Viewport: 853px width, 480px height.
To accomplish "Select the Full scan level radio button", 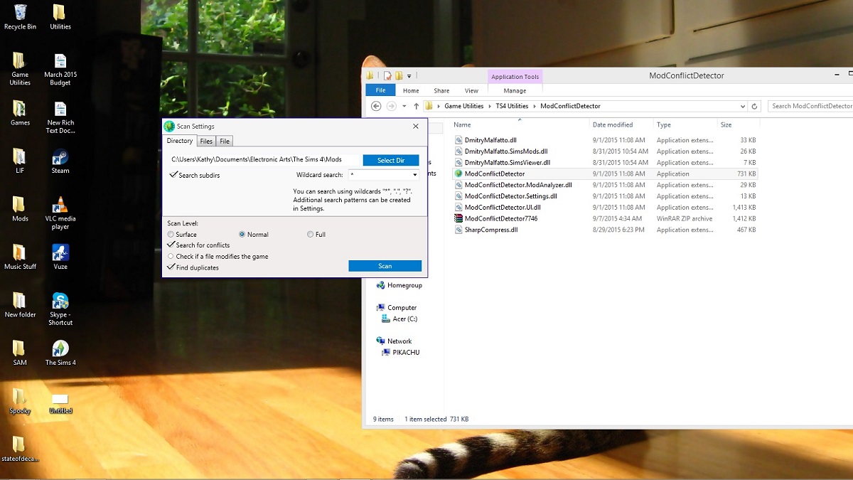I will [311, 235].
